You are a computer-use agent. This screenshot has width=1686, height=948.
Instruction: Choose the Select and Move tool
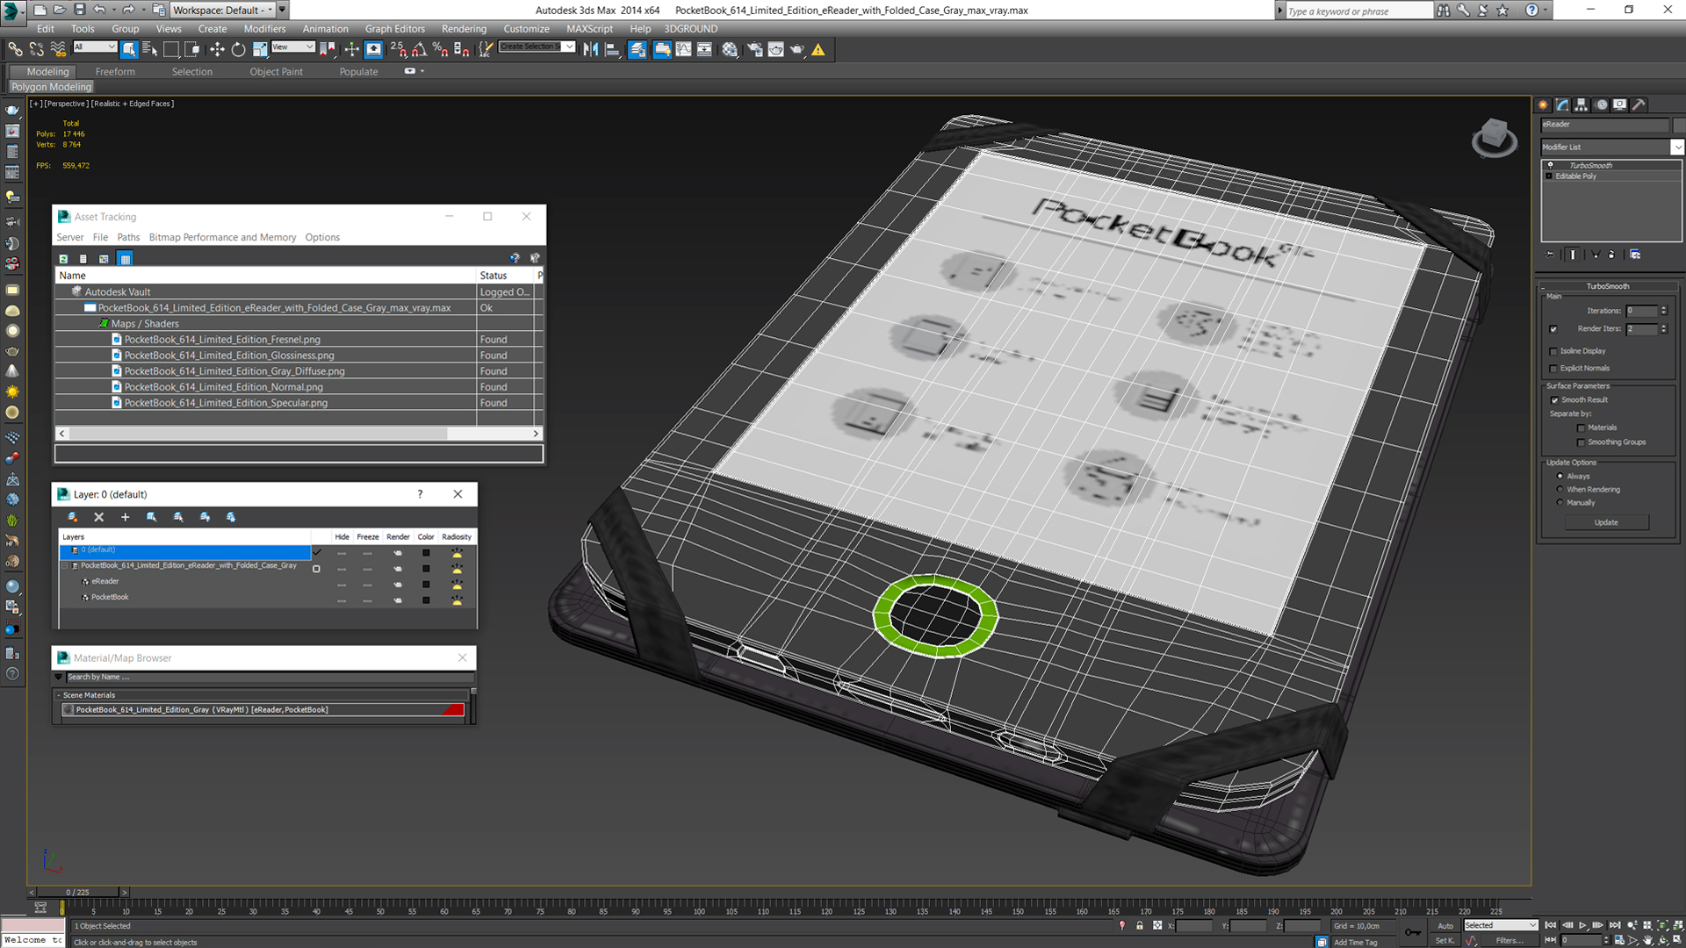coord(217,49)
